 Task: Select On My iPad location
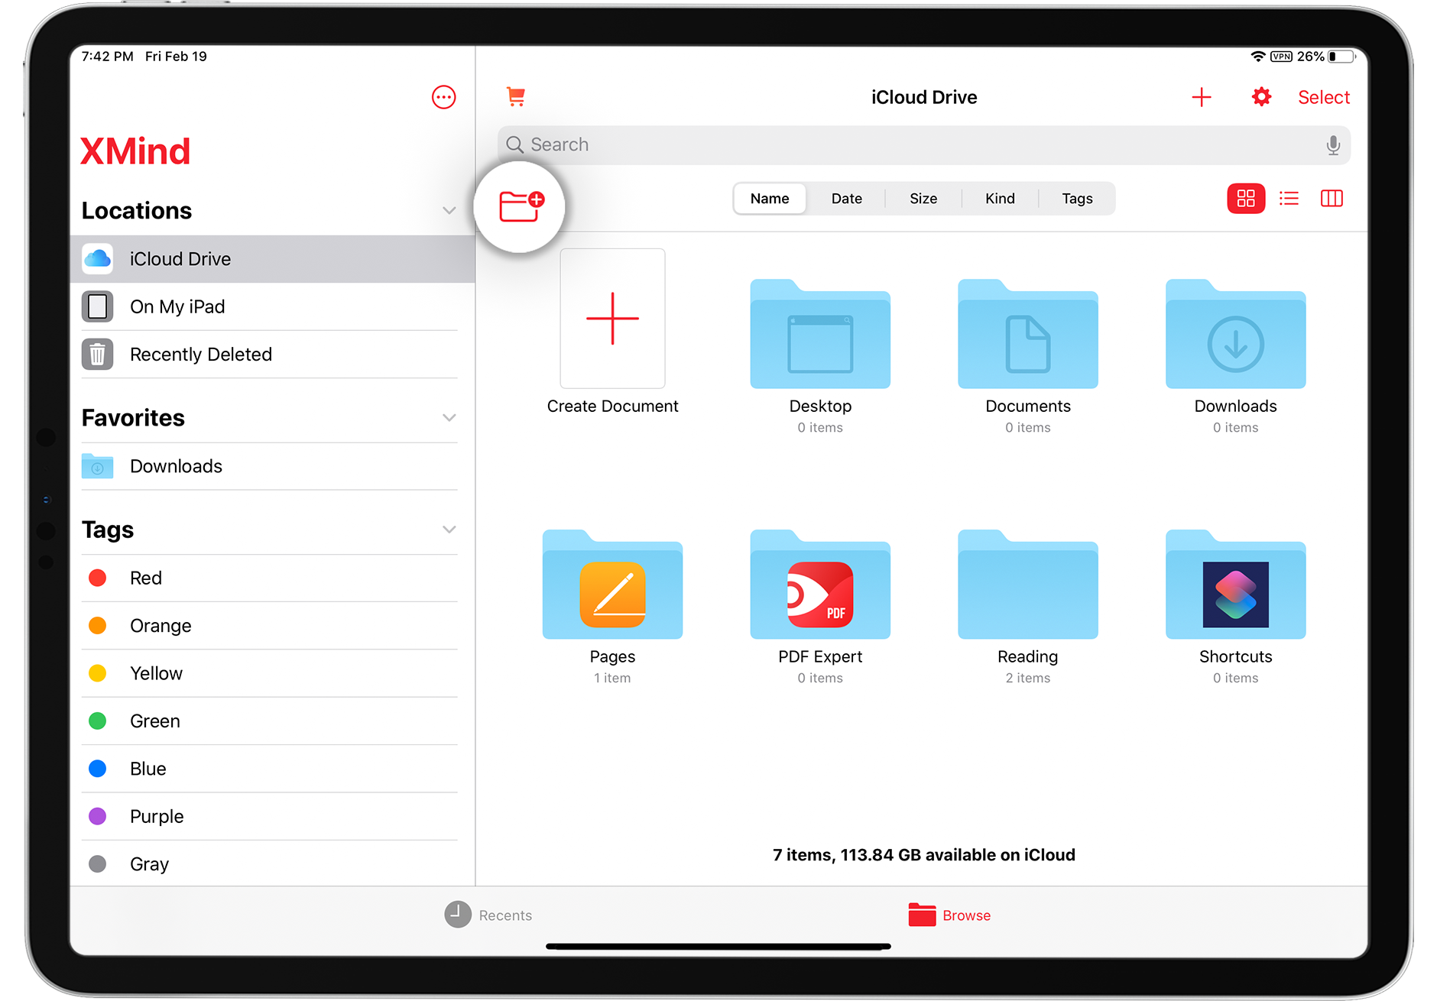coord(272,306)
